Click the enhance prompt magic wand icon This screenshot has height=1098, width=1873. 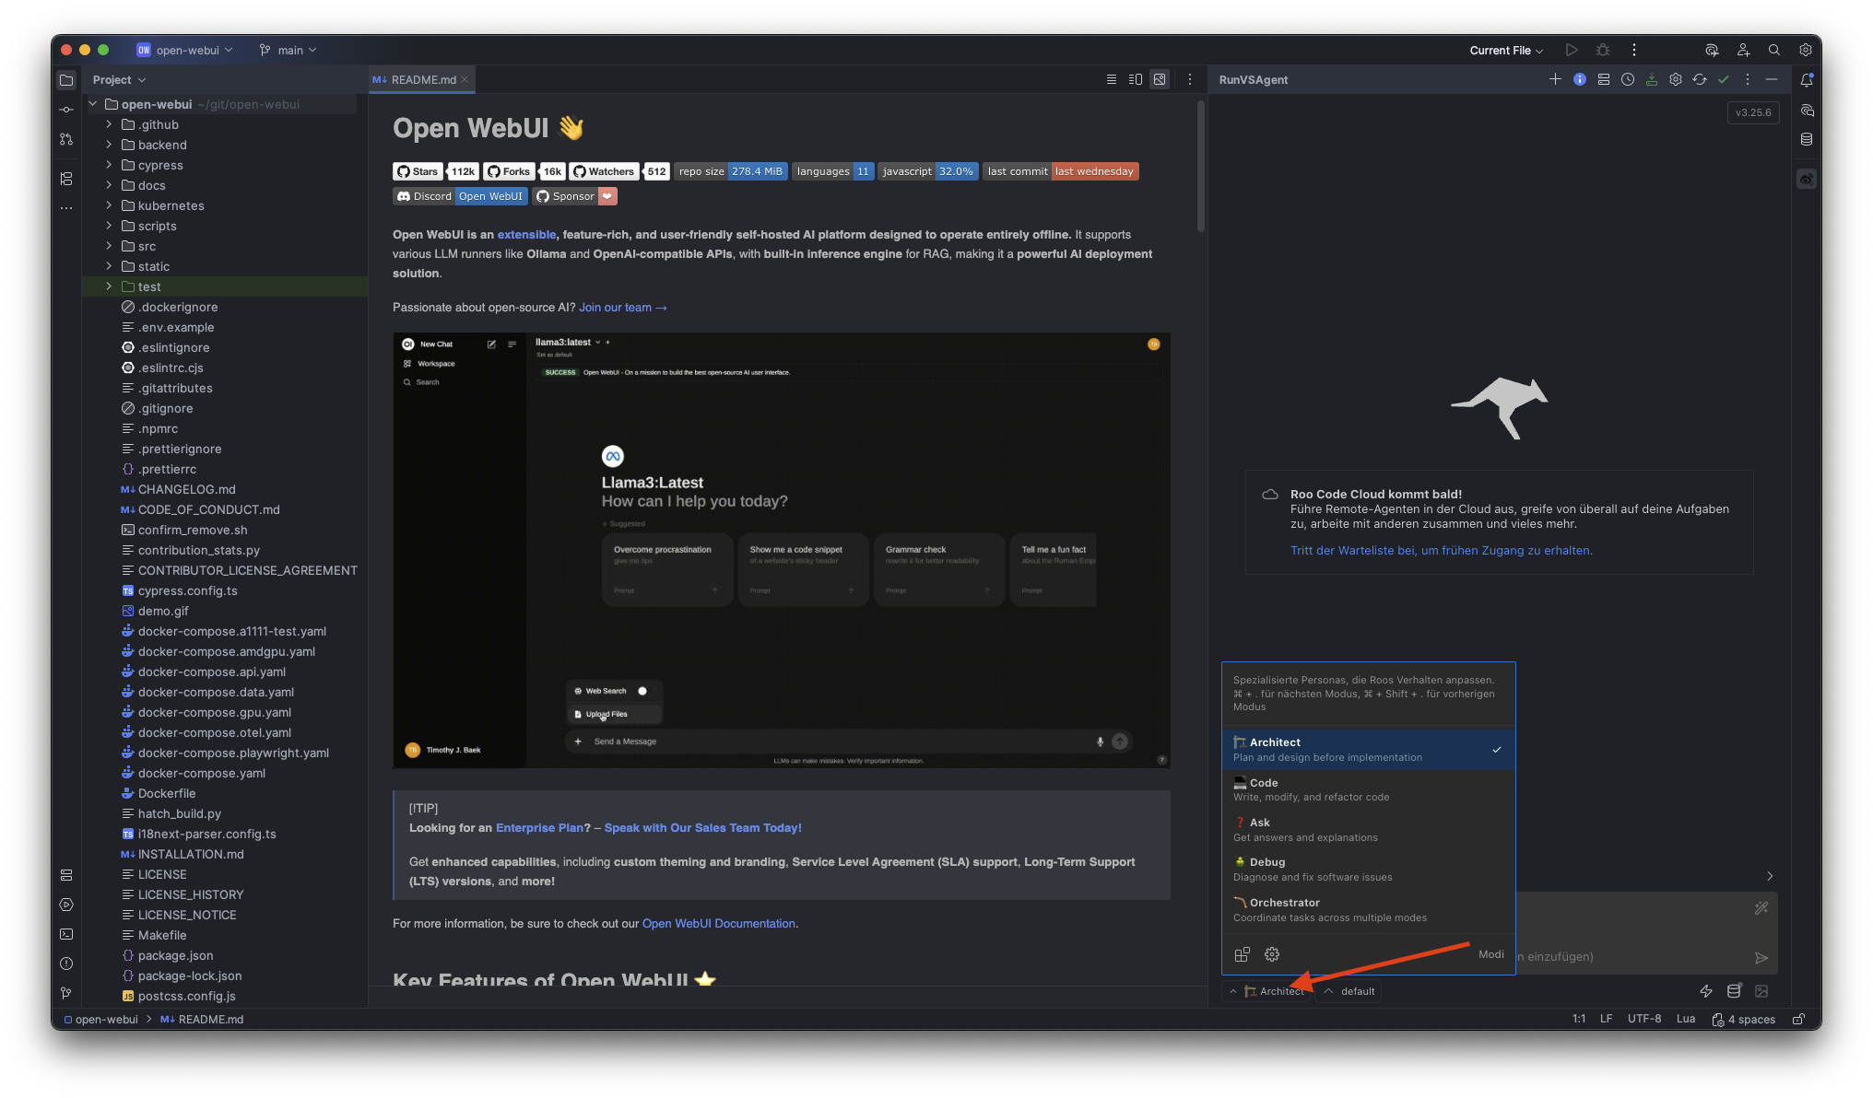coord(1761,908)
